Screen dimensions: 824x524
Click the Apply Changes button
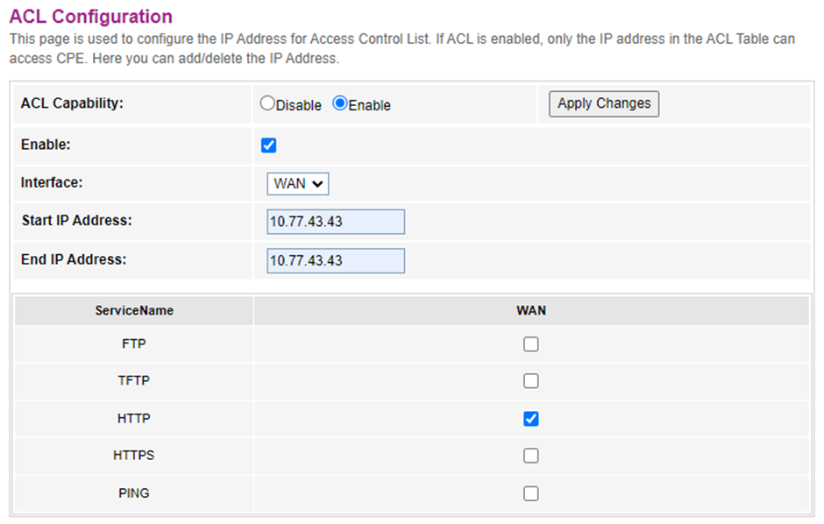click(x=604, y=103)
